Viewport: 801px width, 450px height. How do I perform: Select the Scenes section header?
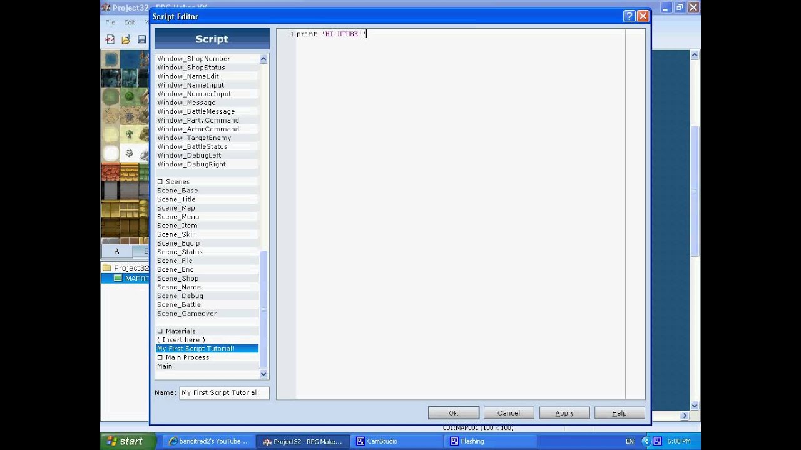207,182
